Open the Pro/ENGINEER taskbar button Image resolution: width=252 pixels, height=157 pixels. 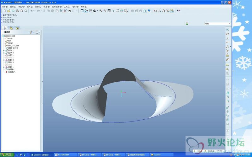click(66, 155)
